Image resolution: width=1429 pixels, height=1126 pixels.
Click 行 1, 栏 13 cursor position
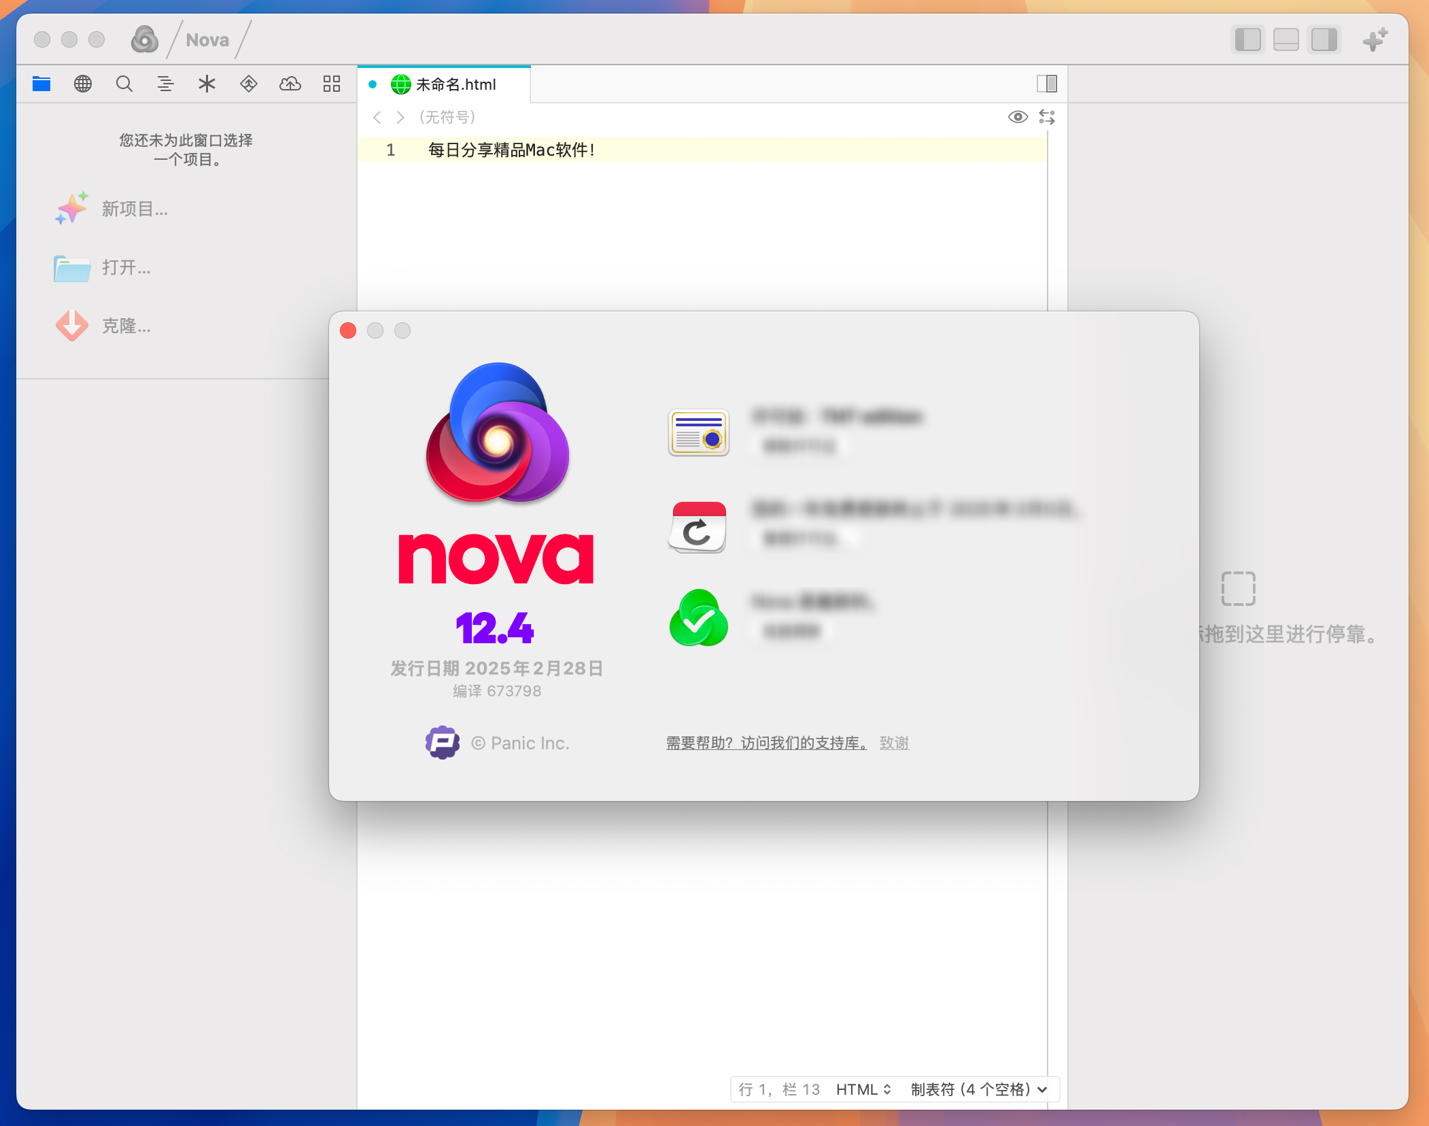click(x=779, y=1089)
